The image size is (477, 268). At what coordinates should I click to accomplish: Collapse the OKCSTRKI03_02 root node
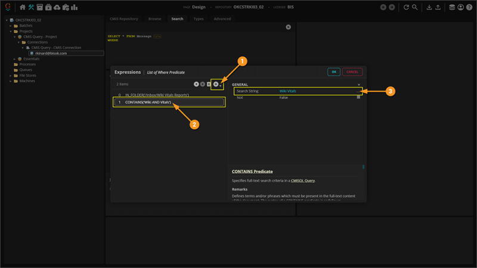coord(7,20)
